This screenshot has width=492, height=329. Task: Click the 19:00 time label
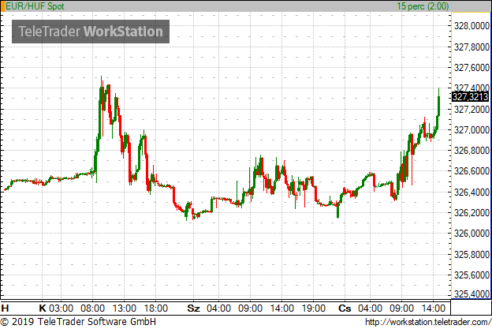314,308
